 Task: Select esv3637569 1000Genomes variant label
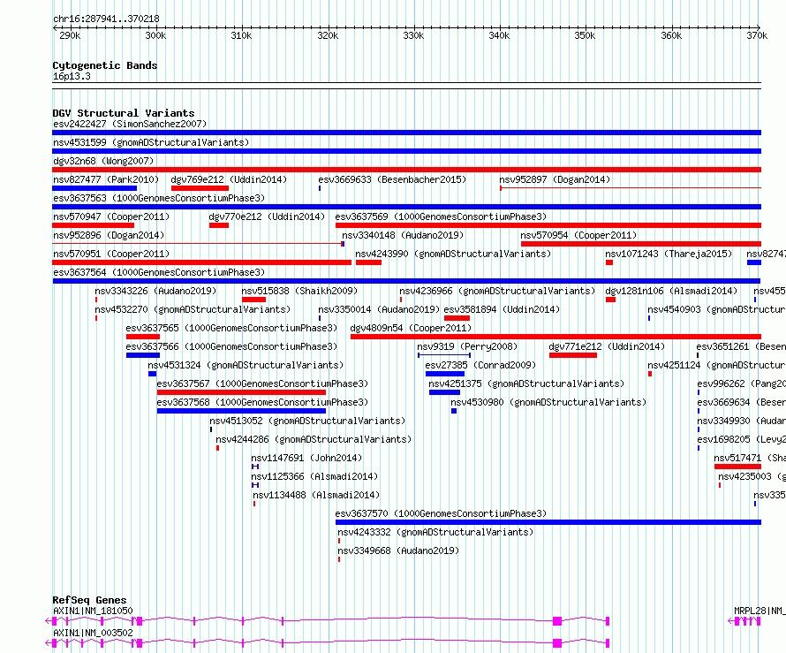pyautogui.click(x=441, y=216)
